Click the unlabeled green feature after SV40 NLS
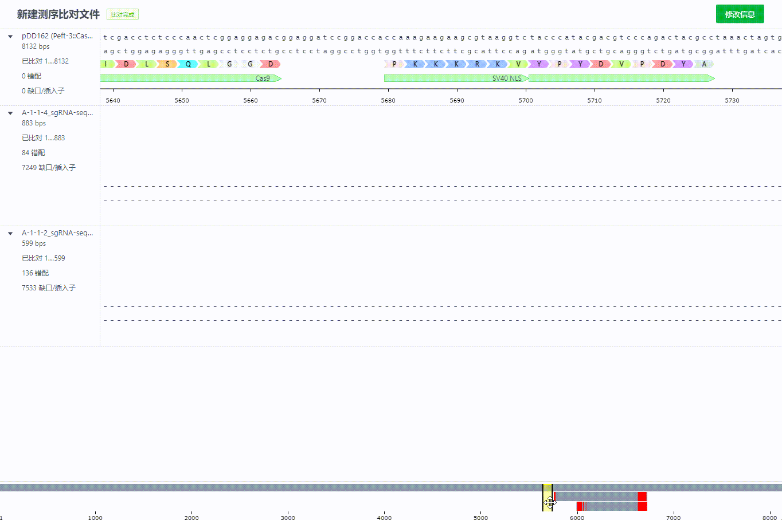The width and height of the screenshot is (782, 520). pyautogui.click(x=621, y=78)
